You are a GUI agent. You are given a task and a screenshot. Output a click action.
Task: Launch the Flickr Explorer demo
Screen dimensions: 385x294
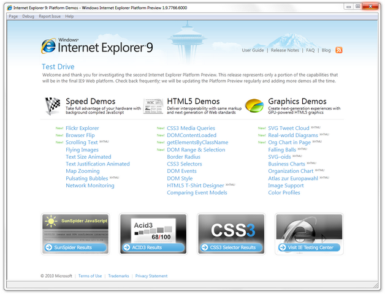[82, 128]
